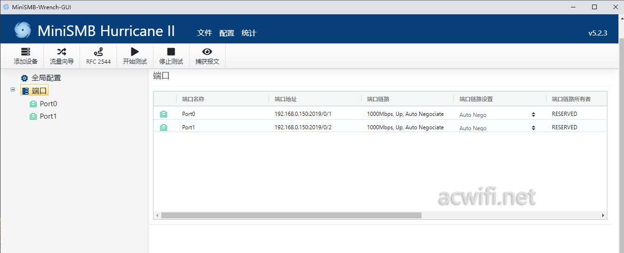Select 全局配置 in the tree
This screenshot has width=624, height=253.
point(46,78)
